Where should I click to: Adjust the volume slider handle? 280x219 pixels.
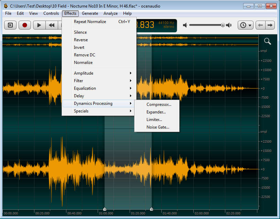tap(223, 25)
